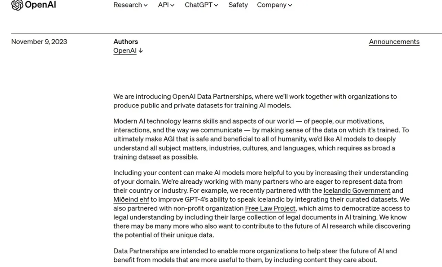Screen dimensions: 442x267
Task: Open the Company navigation menu label
Action: pyautogui.click(x=272, y=5)
